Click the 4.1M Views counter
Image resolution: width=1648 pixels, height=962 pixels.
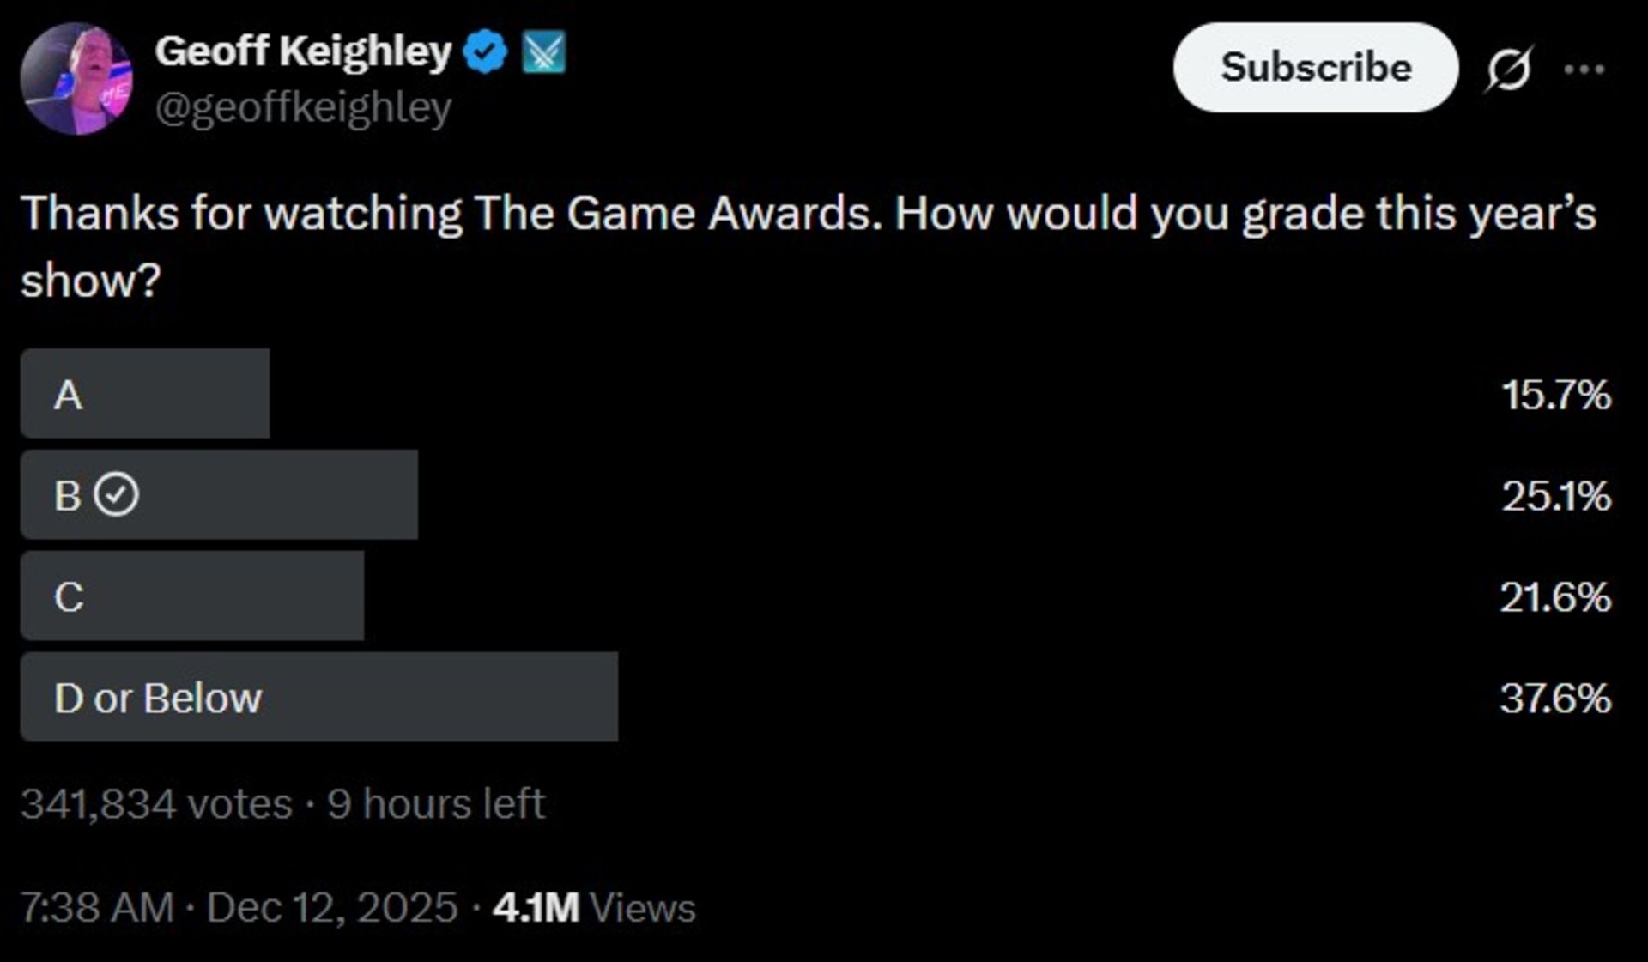(x=594, y=907)
